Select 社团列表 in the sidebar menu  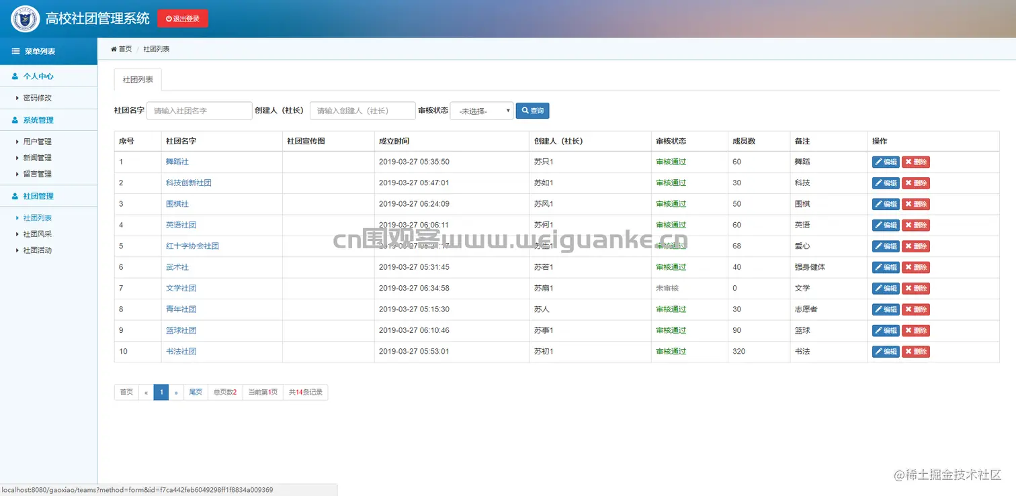coord(38,218)
